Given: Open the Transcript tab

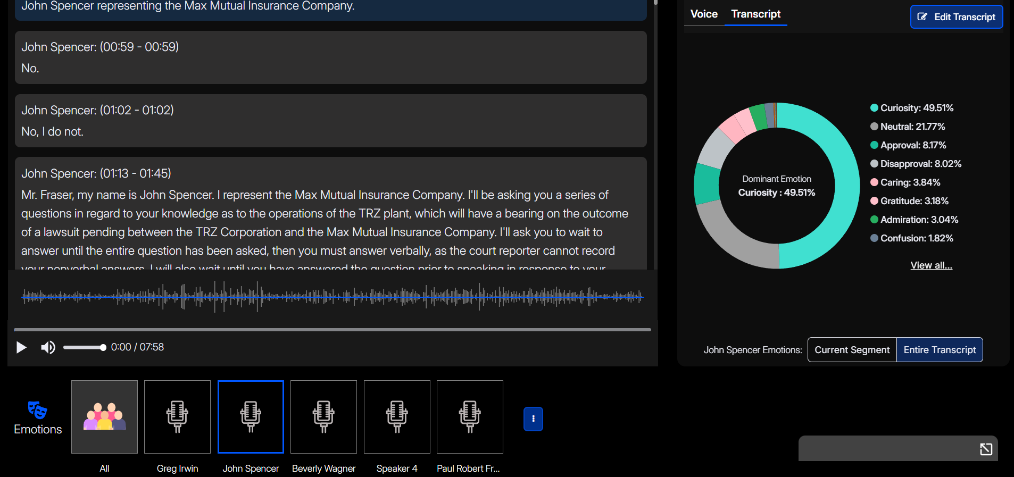Looking at the screenshot, I should (755, 14).
